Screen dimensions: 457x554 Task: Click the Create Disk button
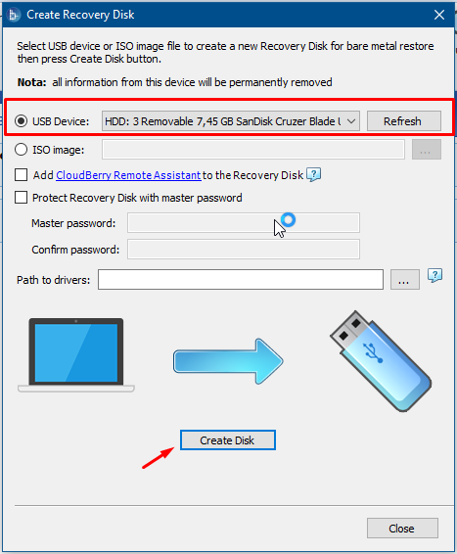(228, 440)
